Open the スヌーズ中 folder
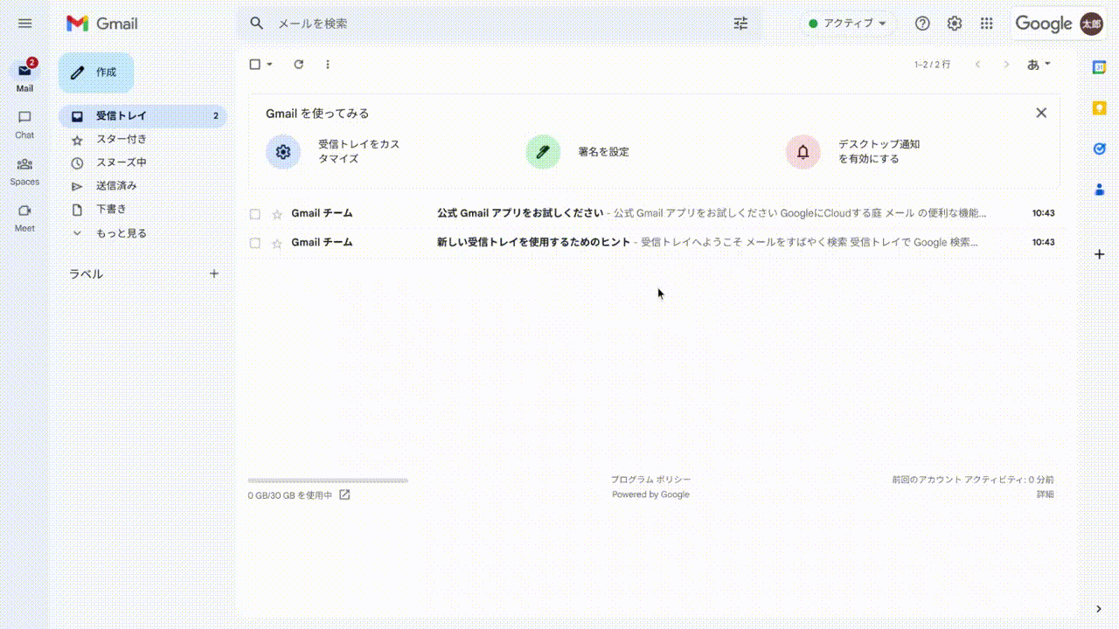 point(143,162)
